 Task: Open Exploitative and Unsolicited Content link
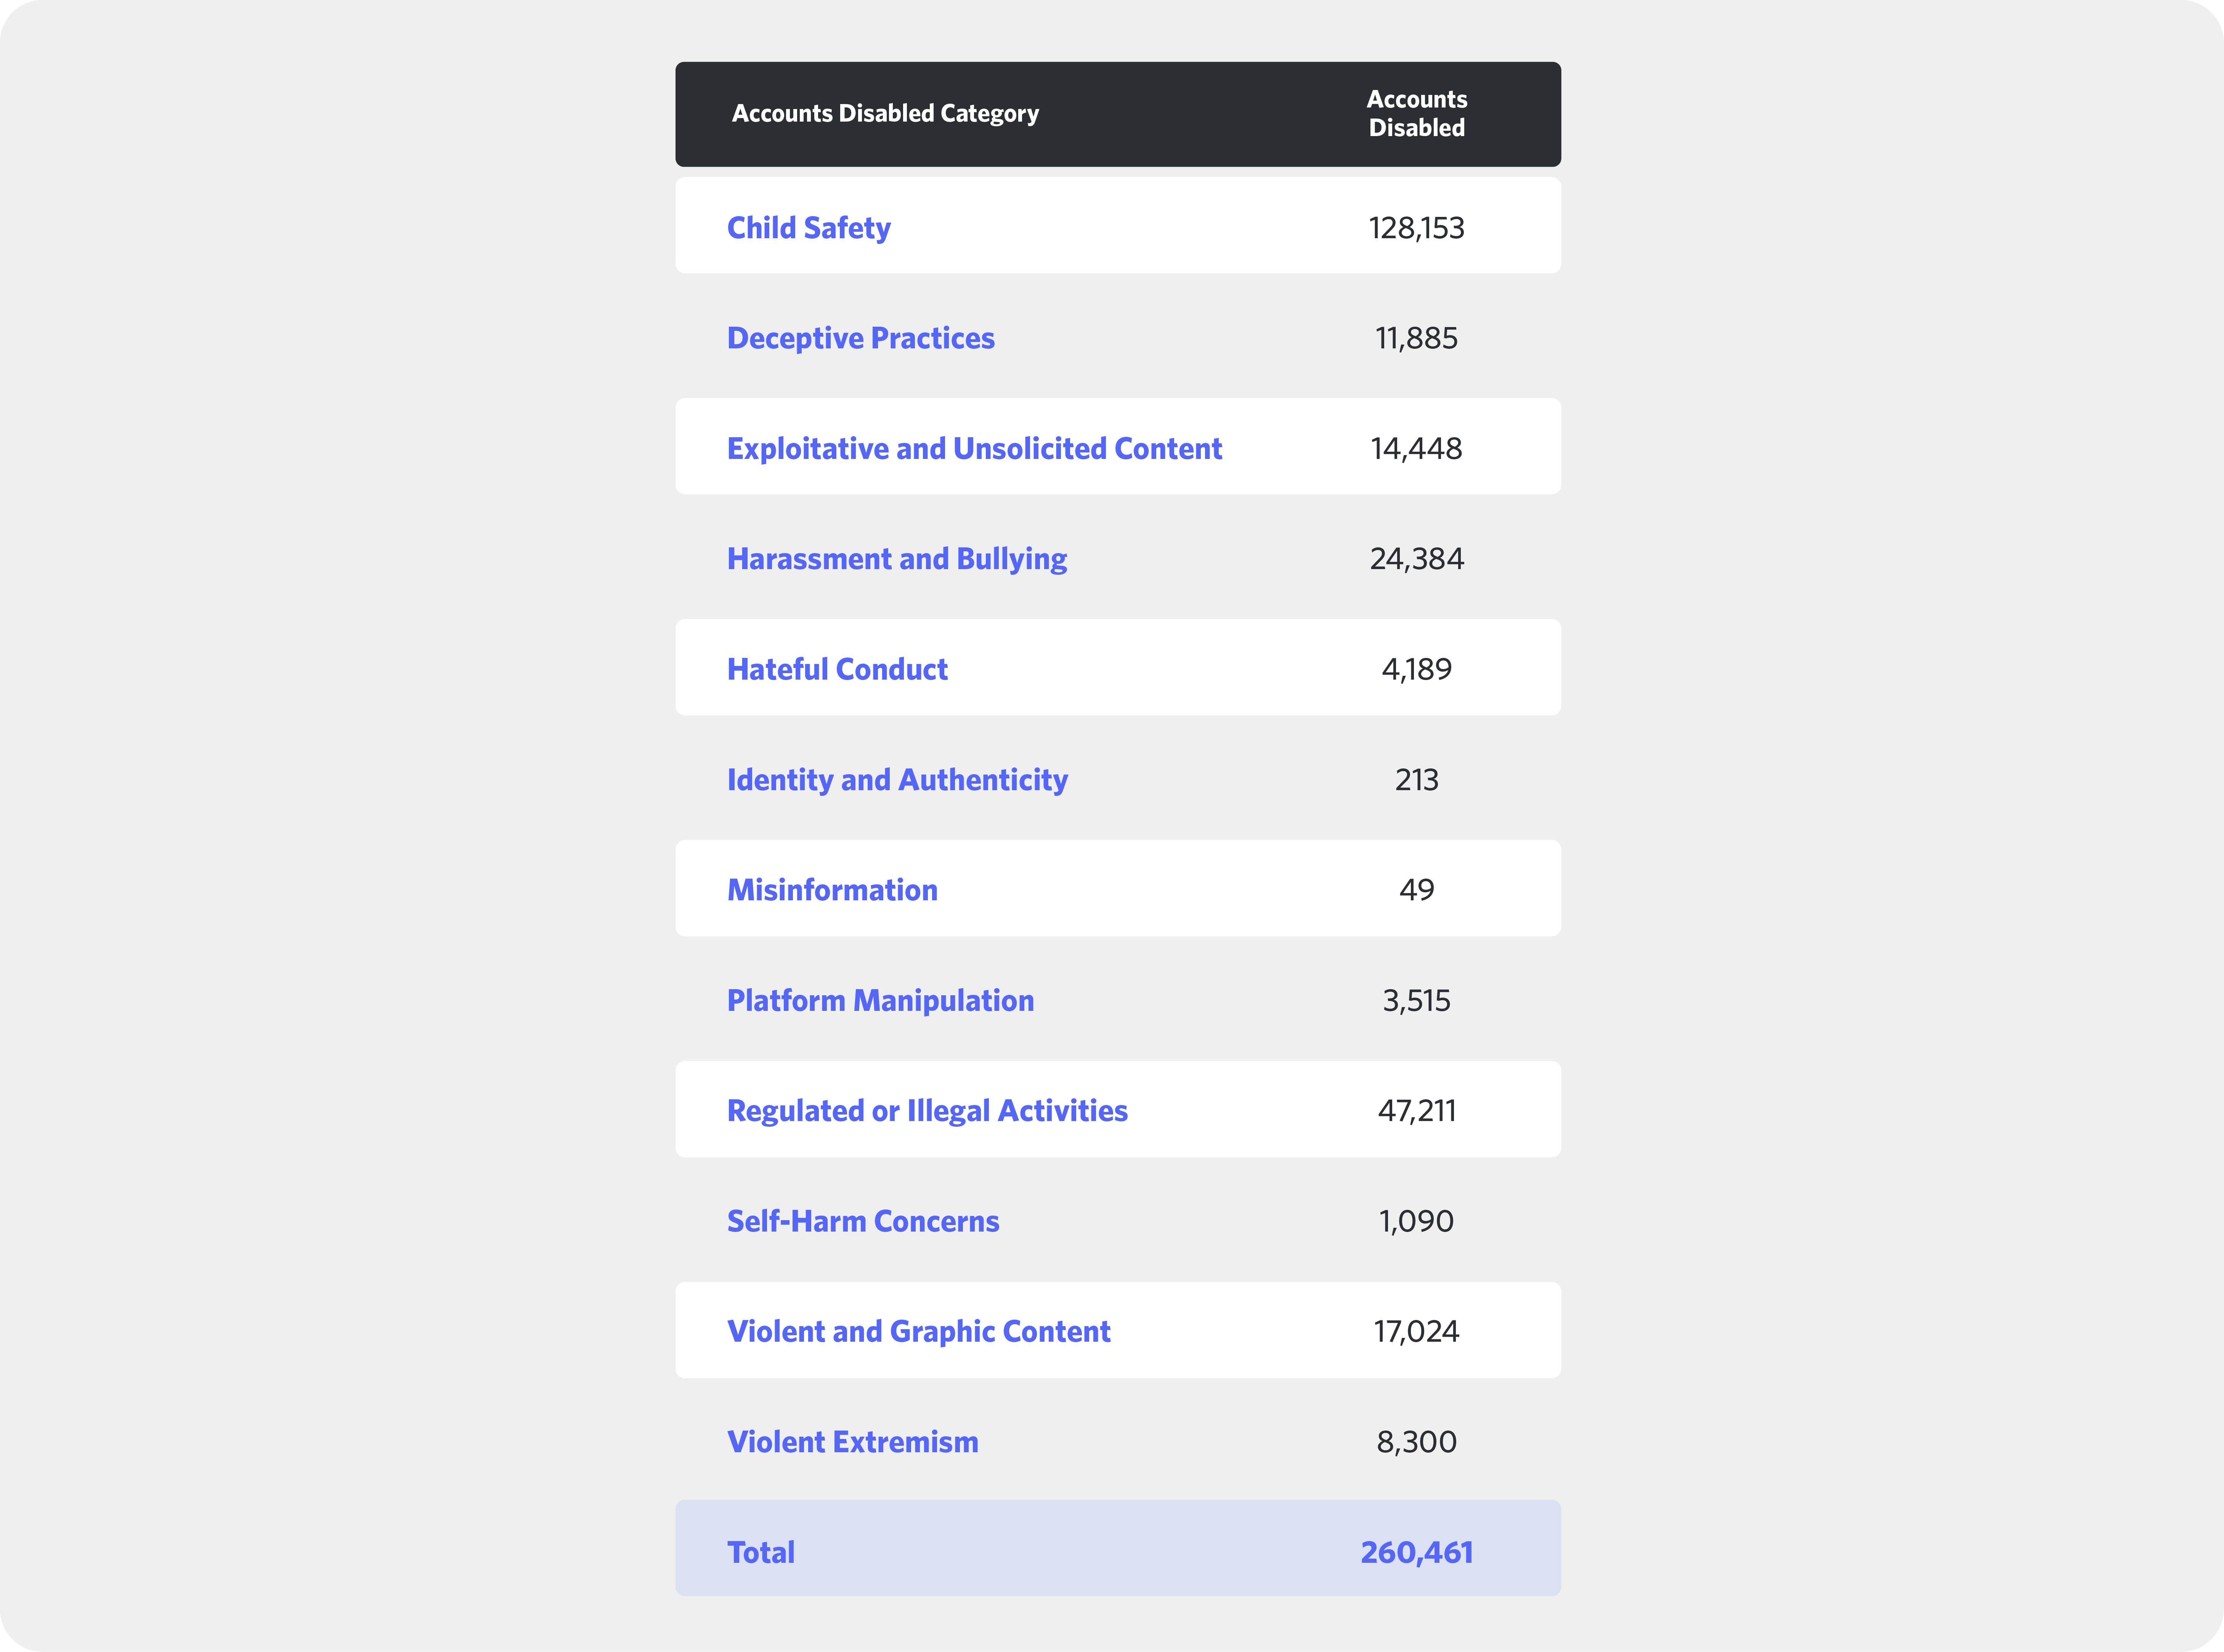click(974, 449)
